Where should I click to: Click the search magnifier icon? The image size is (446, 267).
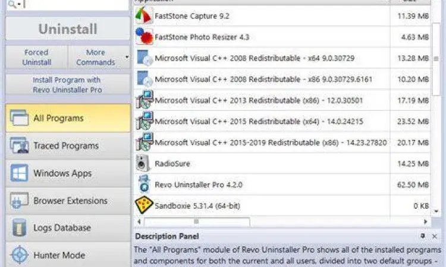tap(12, 4)
